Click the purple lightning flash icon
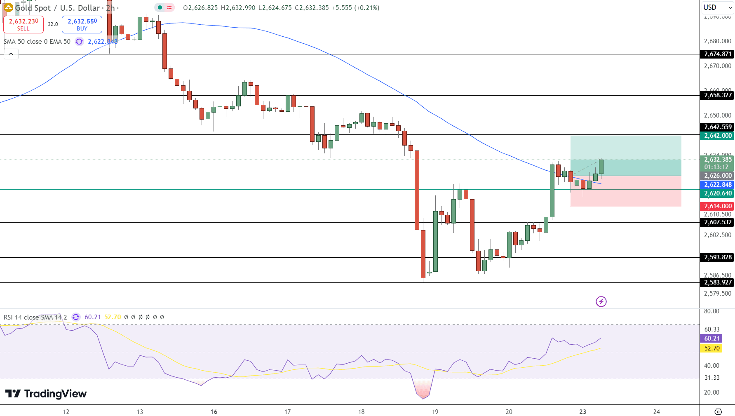The width and height of the screenshot is (735, 416). click(x=601, y=301)
